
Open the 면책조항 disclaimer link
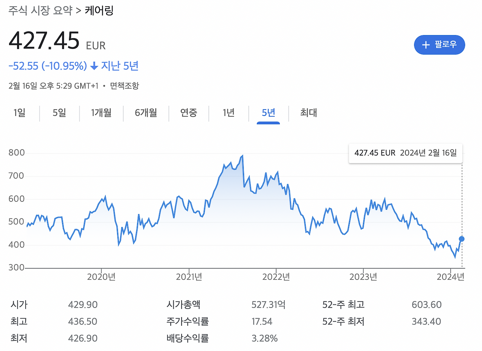[x=124, y=85]
